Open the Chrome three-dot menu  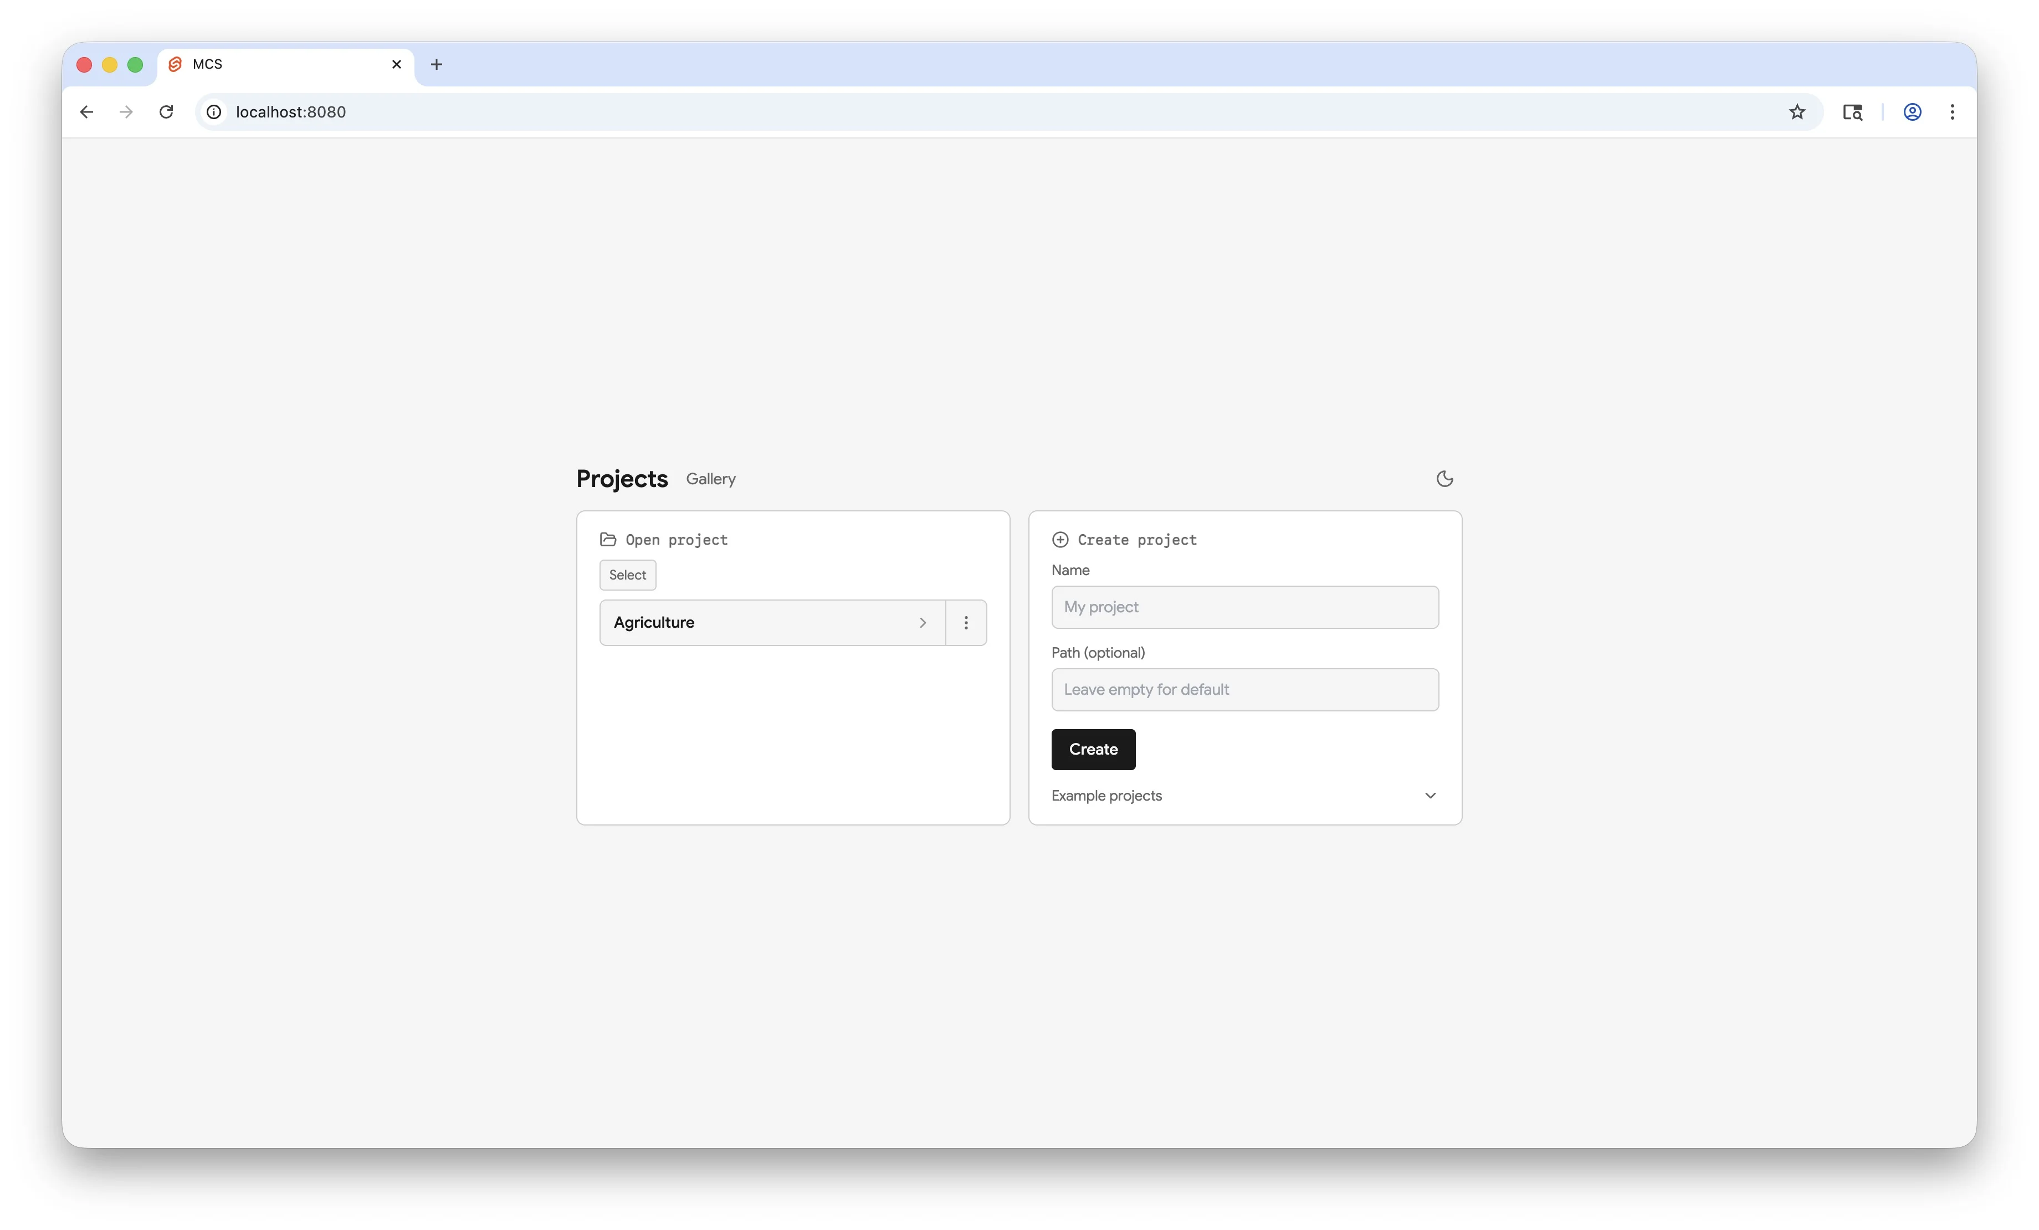[1952, 112]
